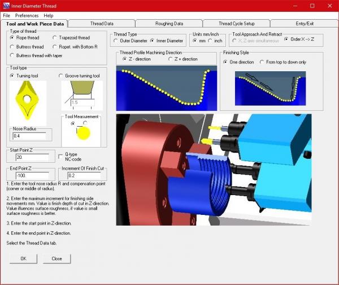Select the Trapezoid thread option
The height and width of the screenshot is (285, 339).
pyautogui.click(x=56, y=38)
